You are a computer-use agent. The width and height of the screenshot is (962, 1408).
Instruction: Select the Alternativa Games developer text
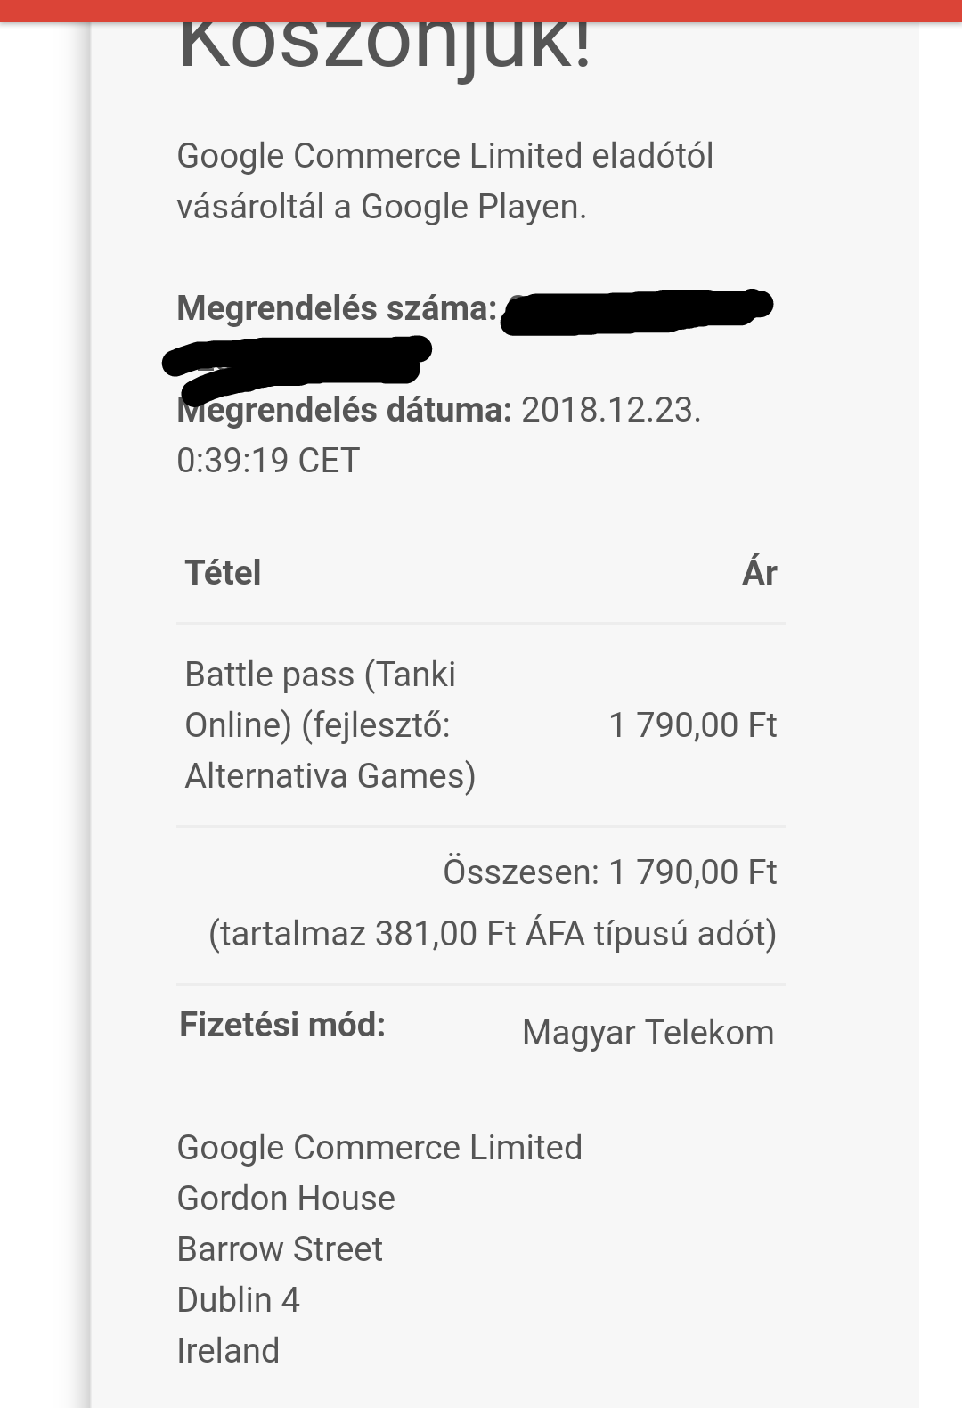click(x=330, y=776)
